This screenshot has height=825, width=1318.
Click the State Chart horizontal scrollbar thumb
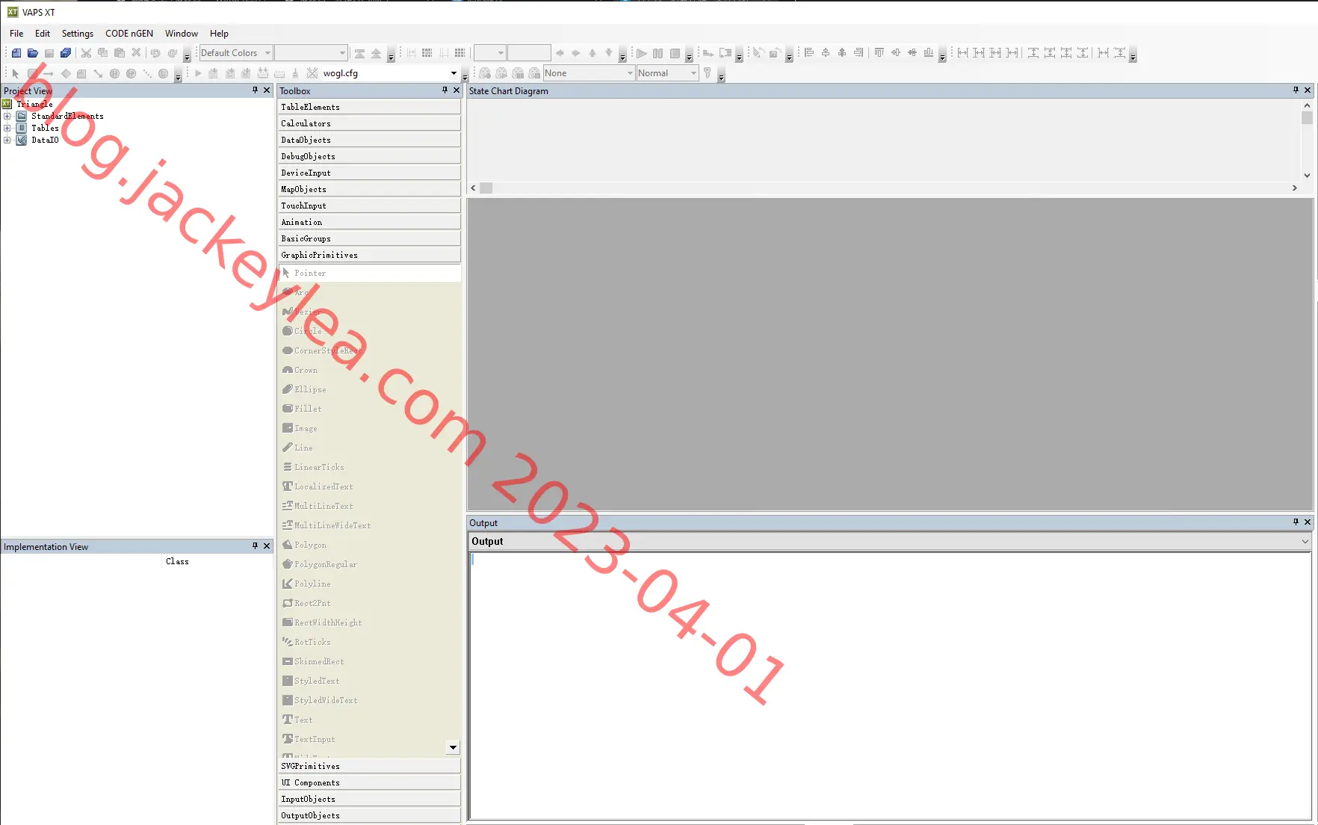(x=486, y=188)
